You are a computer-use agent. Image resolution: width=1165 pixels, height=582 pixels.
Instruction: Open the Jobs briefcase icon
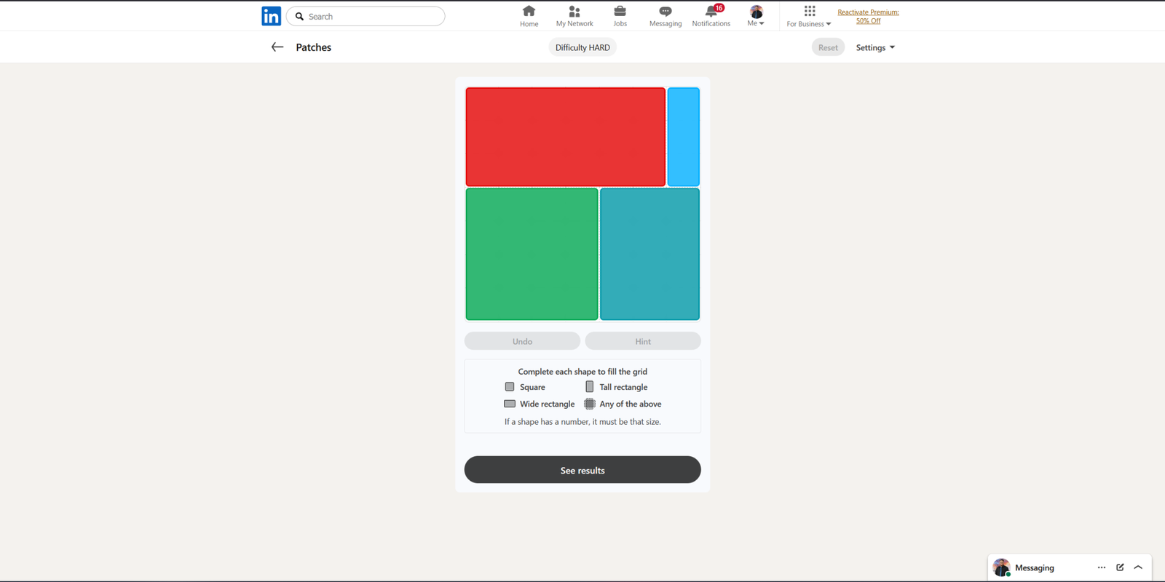coord(620,12)
